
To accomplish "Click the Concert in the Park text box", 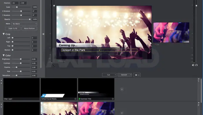I will click(99, 50).
